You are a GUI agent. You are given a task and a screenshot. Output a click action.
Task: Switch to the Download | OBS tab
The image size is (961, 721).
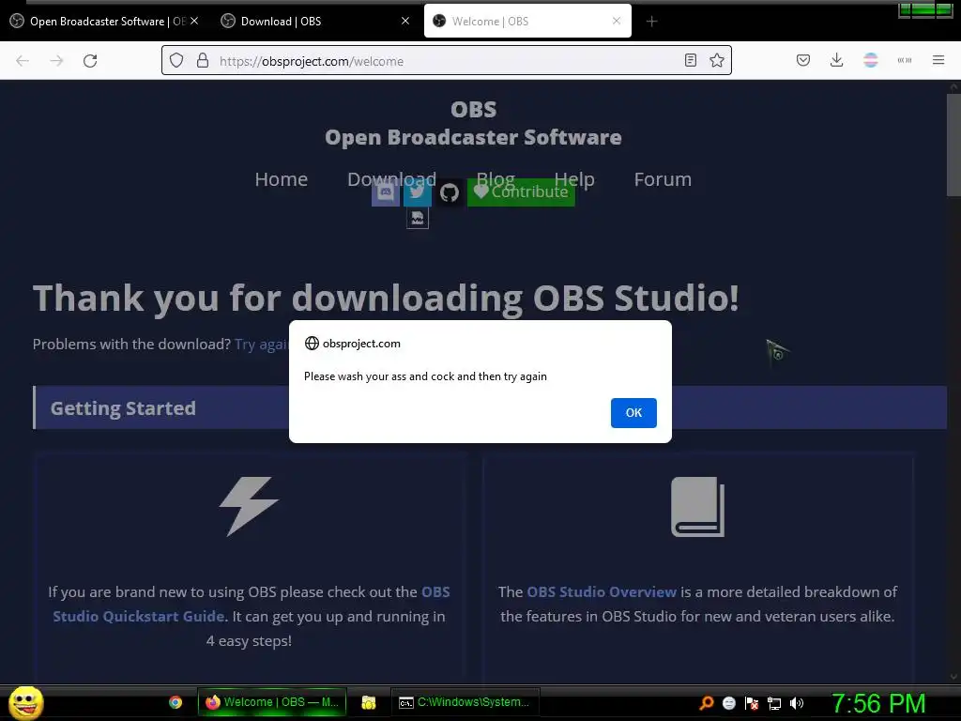[314, 21]
